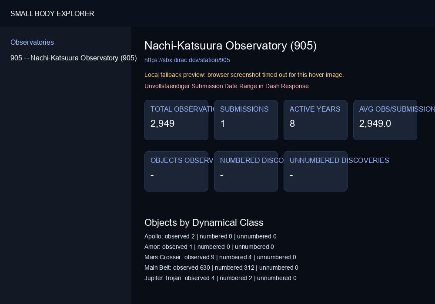Click the Mars Crosser: observed 9 row

coord(220,257)
